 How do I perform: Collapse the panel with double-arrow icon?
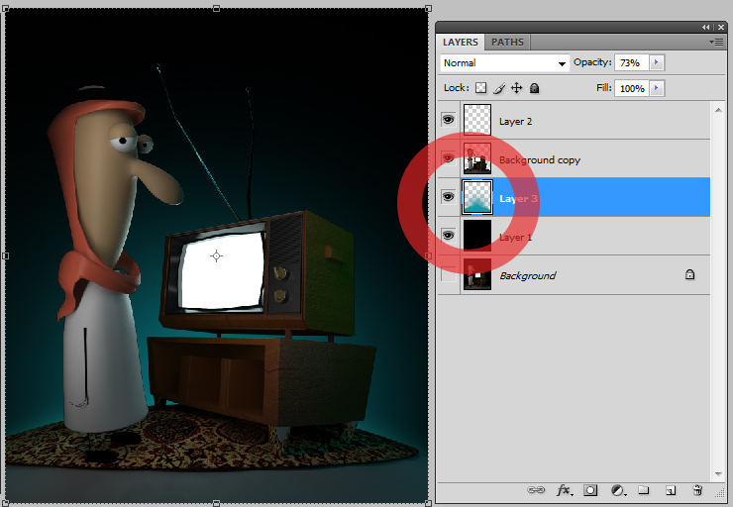click(x=706, y=28)
